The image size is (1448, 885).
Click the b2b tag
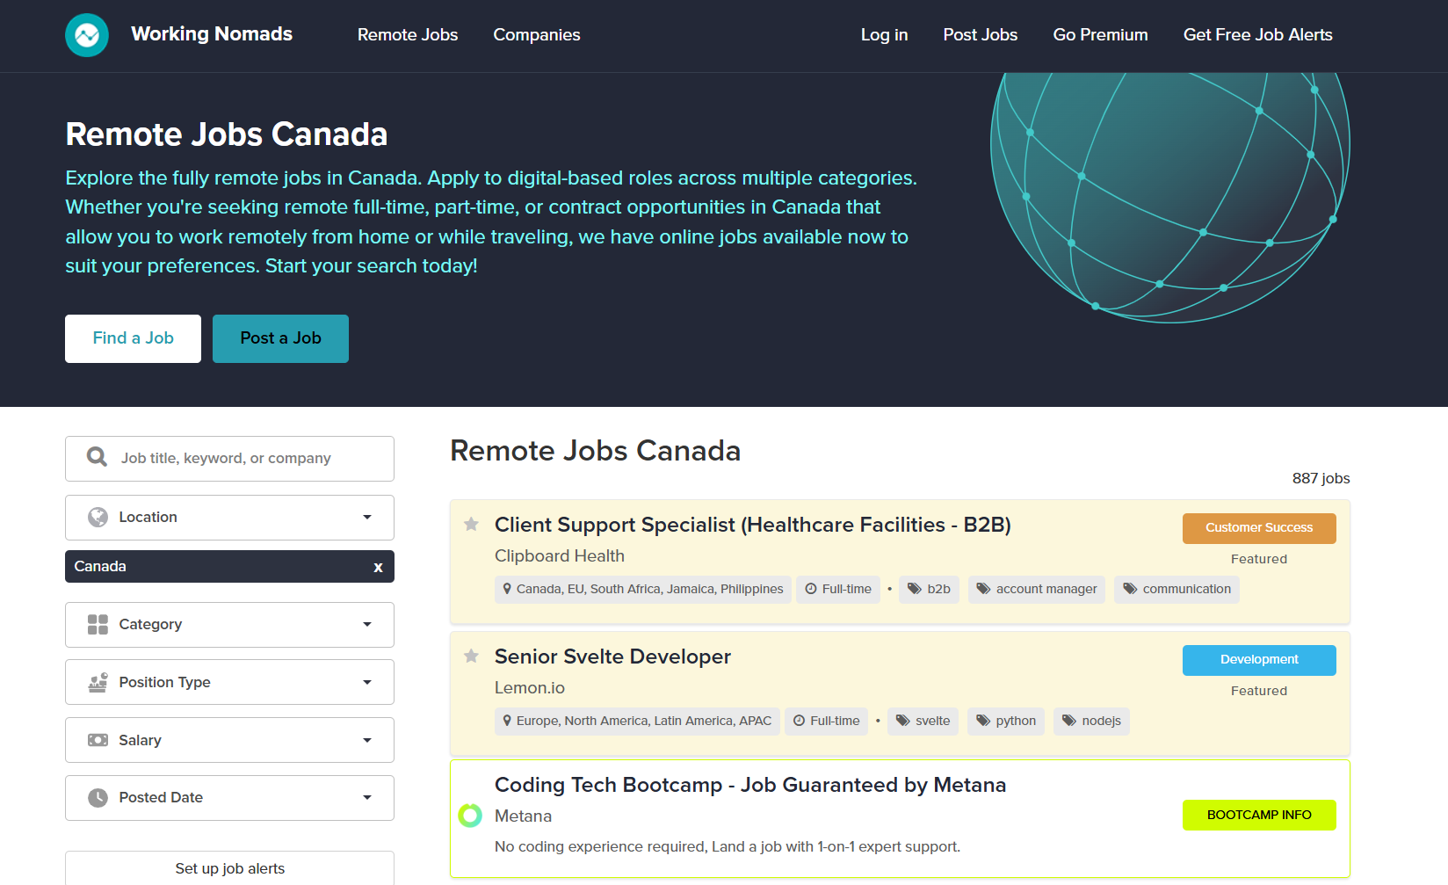(929, 589)
